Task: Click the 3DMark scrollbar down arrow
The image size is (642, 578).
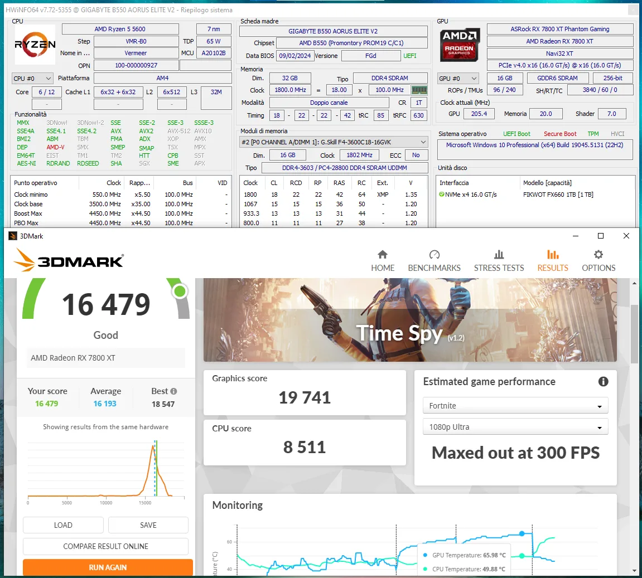Action: [634, 571]
